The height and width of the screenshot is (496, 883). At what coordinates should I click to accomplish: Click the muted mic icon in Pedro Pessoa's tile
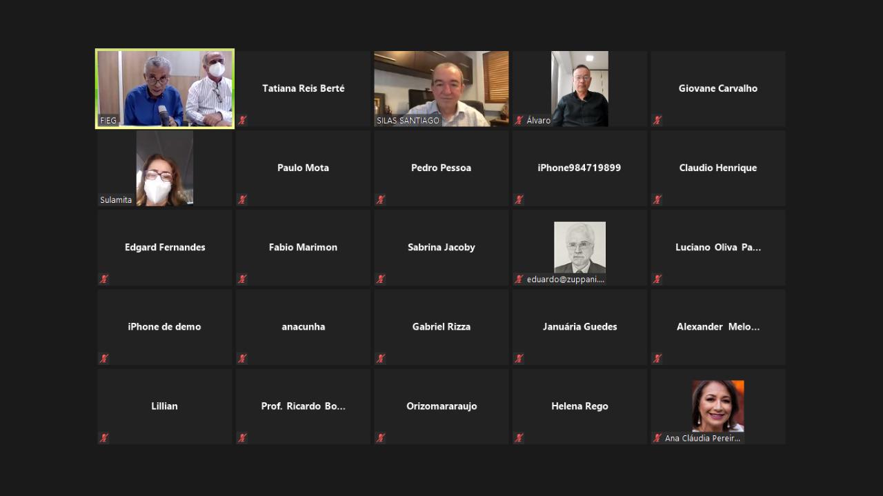pos(380,199)
